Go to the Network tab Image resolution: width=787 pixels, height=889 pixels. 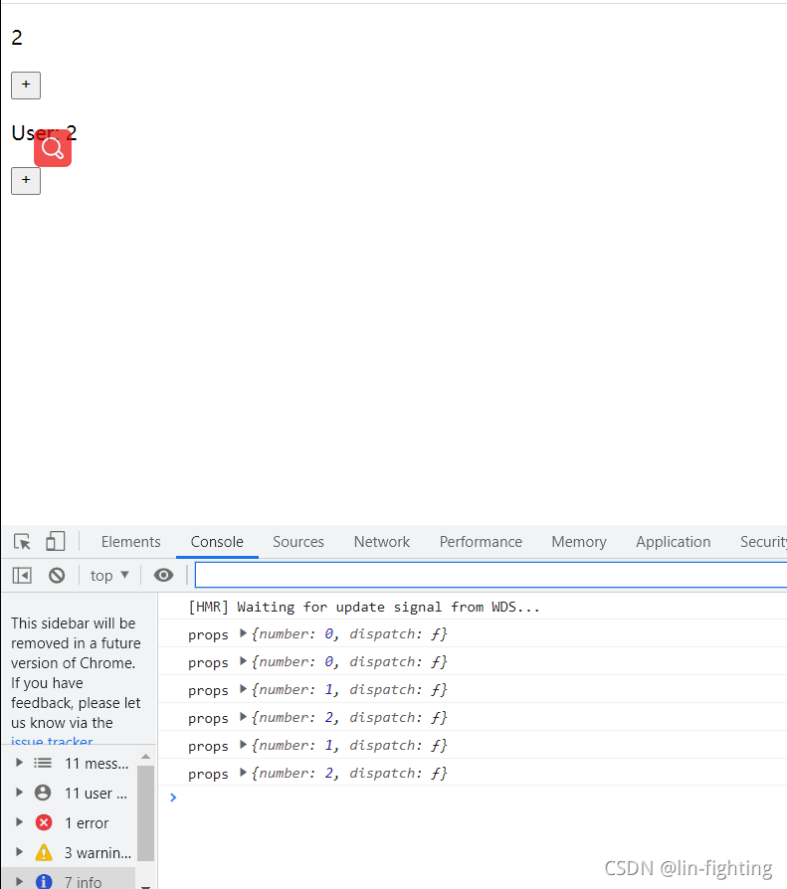pos(382,541)
